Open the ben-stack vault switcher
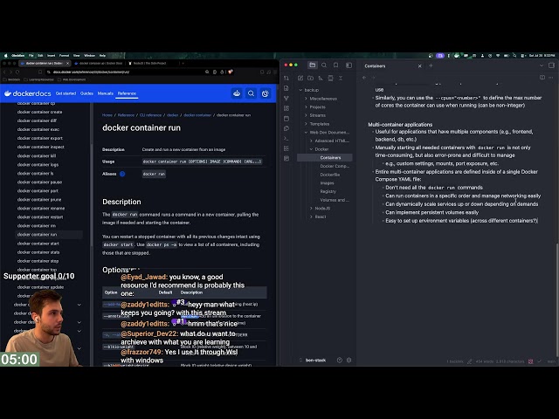The width and height of the screenshot is (559, 419). (313, 361)
